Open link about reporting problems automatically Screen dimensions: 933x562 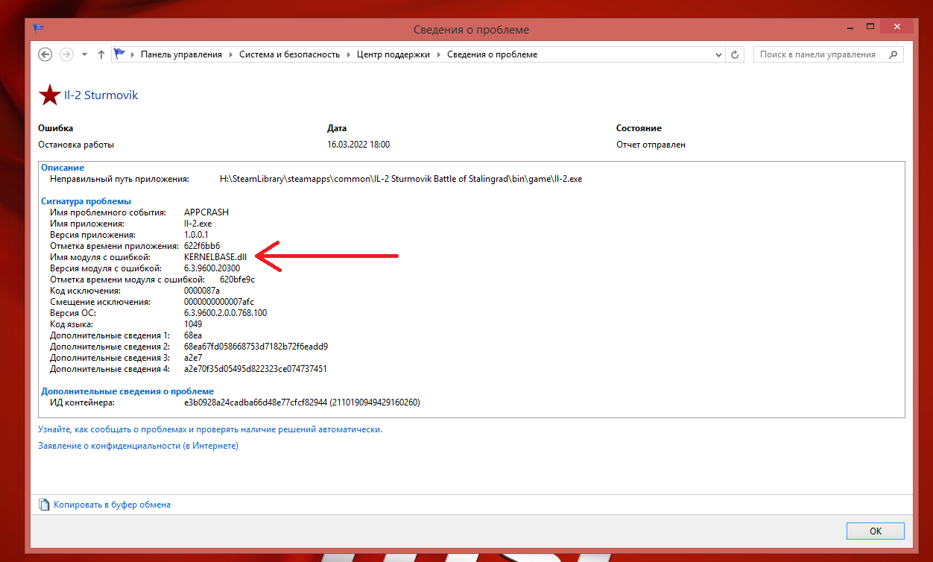tap(210, 429)
